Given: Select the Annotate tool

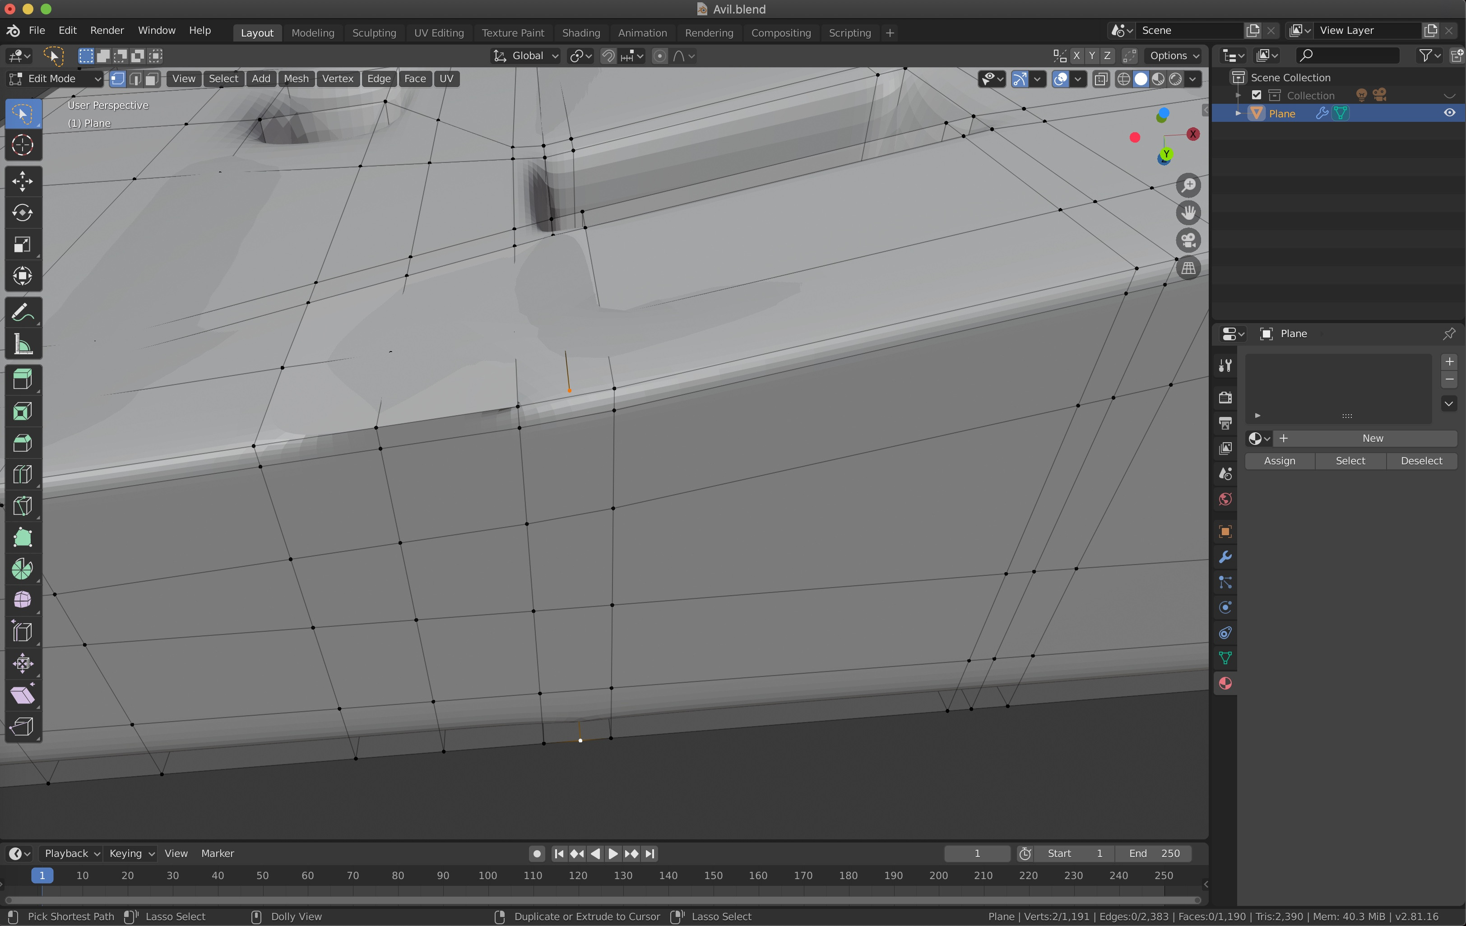Looking at the screenshot, I should tap(23, 313).
